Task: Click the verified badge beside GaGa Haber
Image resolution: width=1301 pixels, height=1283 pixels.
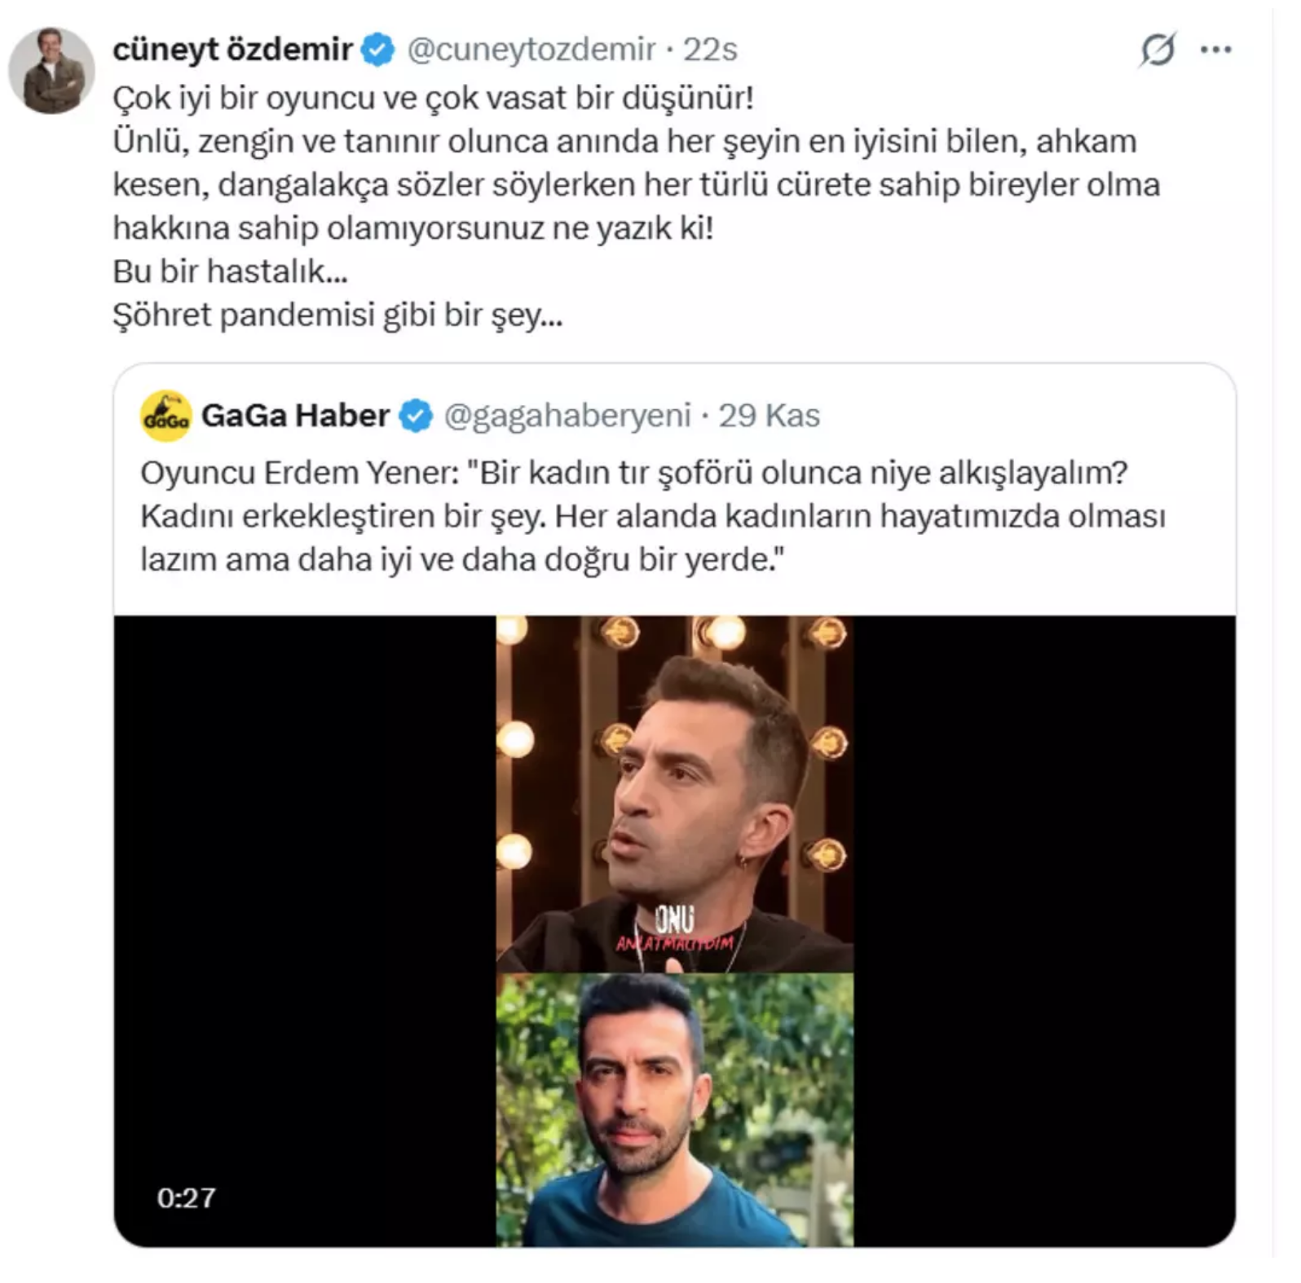Action: (415, 416)
